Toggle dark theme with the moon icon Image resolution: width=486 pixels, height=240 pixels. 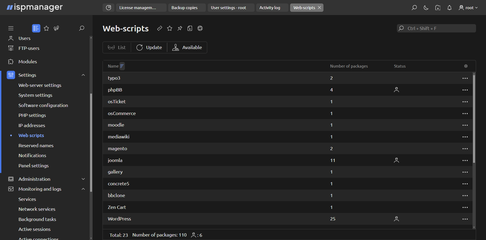point(426,8)
